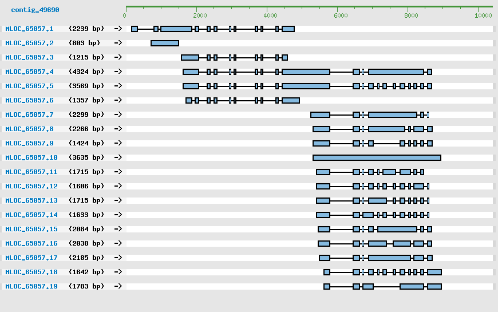
Task: Click the single long exon of MLOC_65057.10
Action: coord(377,157)
